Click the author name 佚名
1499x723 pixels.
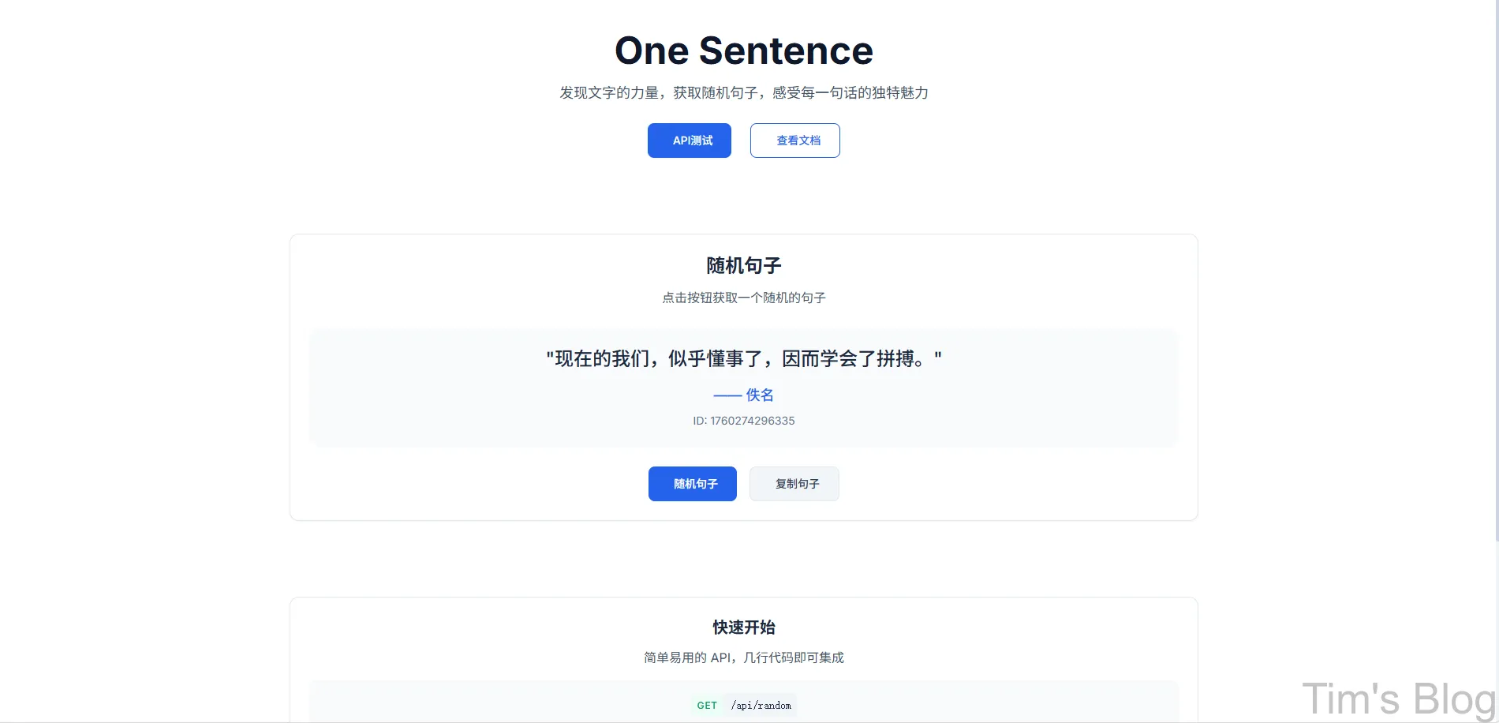tap(760, 395)
